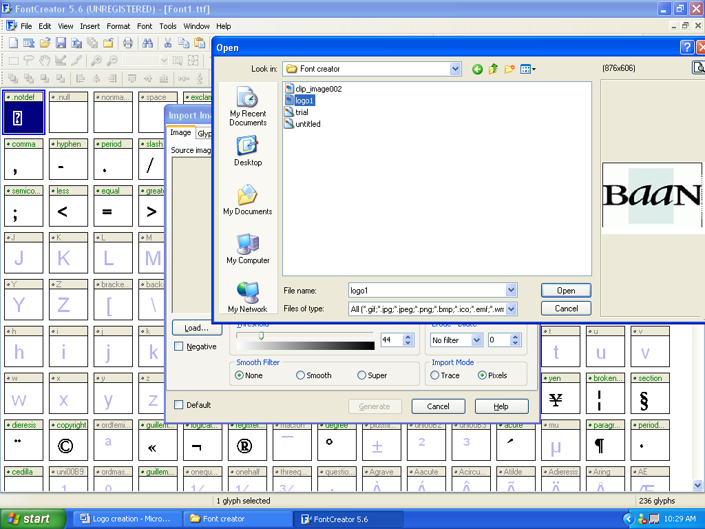The image size is (705, 529).
Task: Click the Load... button
Action: coord(197,328)
